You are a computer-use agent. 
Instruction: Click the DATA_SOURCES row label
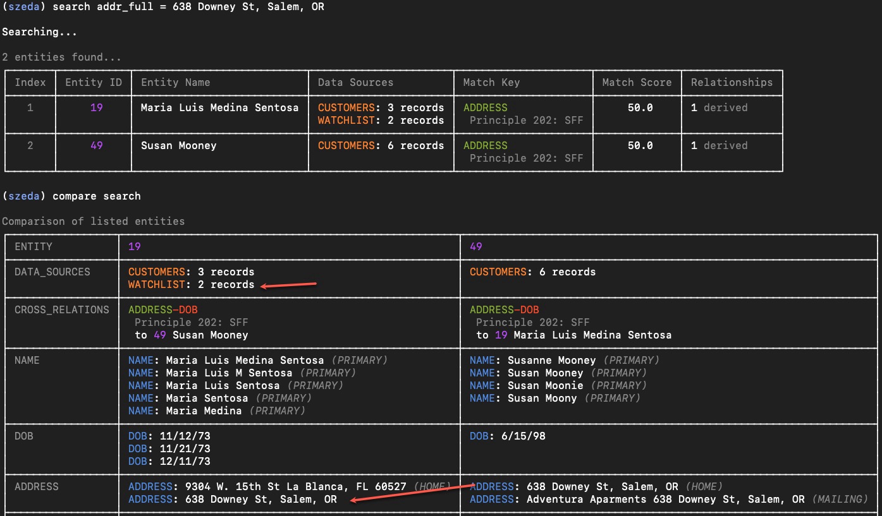[x=52, y=272]
